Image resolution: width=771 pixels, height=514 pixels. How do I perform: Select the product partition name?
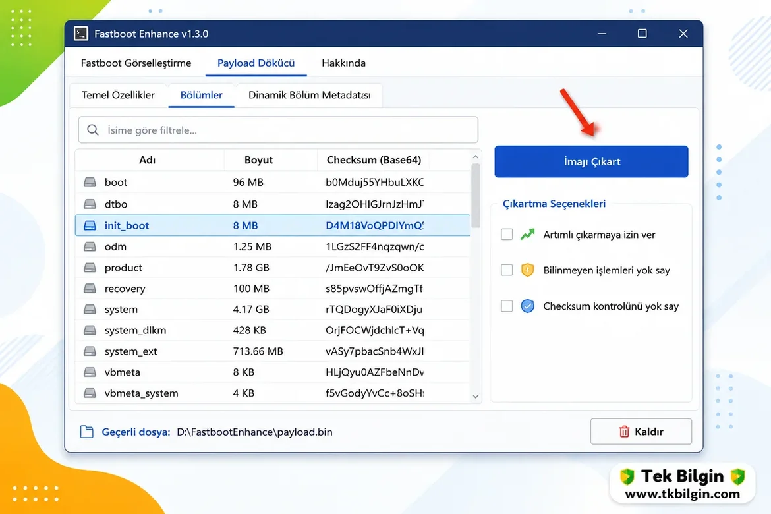(123, 268)
